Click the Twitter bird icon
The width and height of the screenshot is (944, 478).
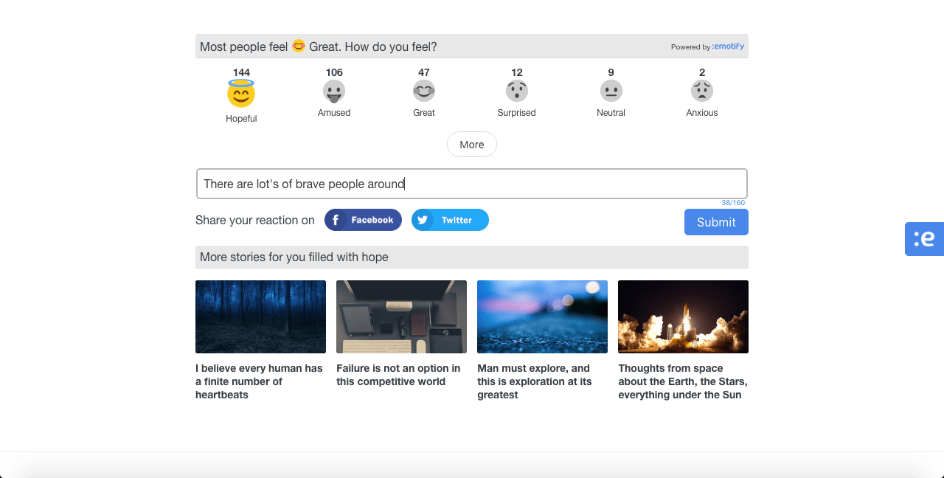[423, 220]
